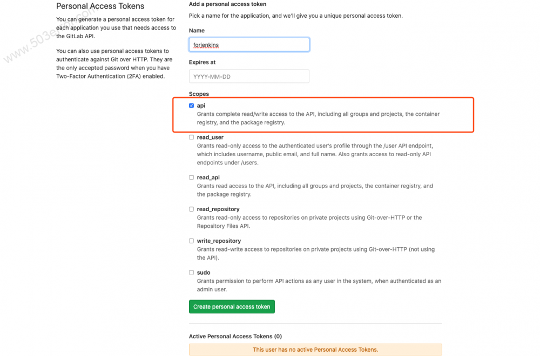Check the sudo scope checkbox
Image resolution: width=540 pixels, height=356 pixels.
coord(191,272)
